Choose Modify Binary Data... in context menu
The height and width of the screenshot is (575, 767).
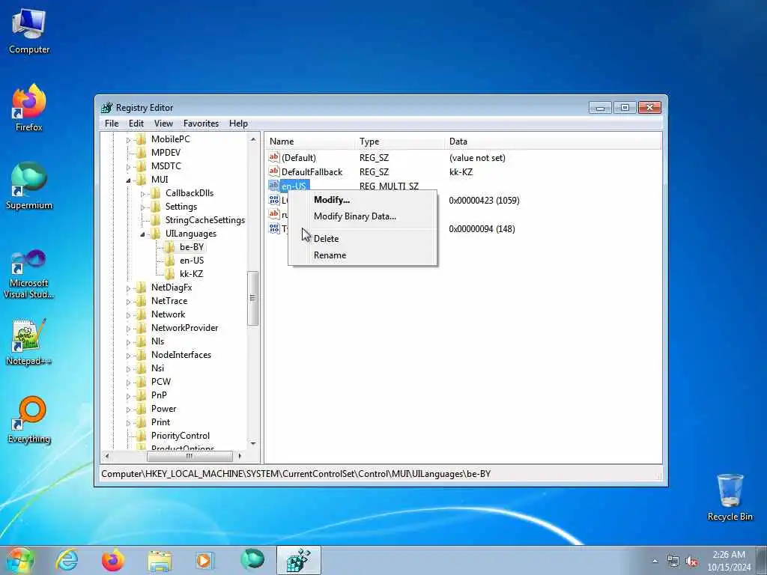coord(363,216)
